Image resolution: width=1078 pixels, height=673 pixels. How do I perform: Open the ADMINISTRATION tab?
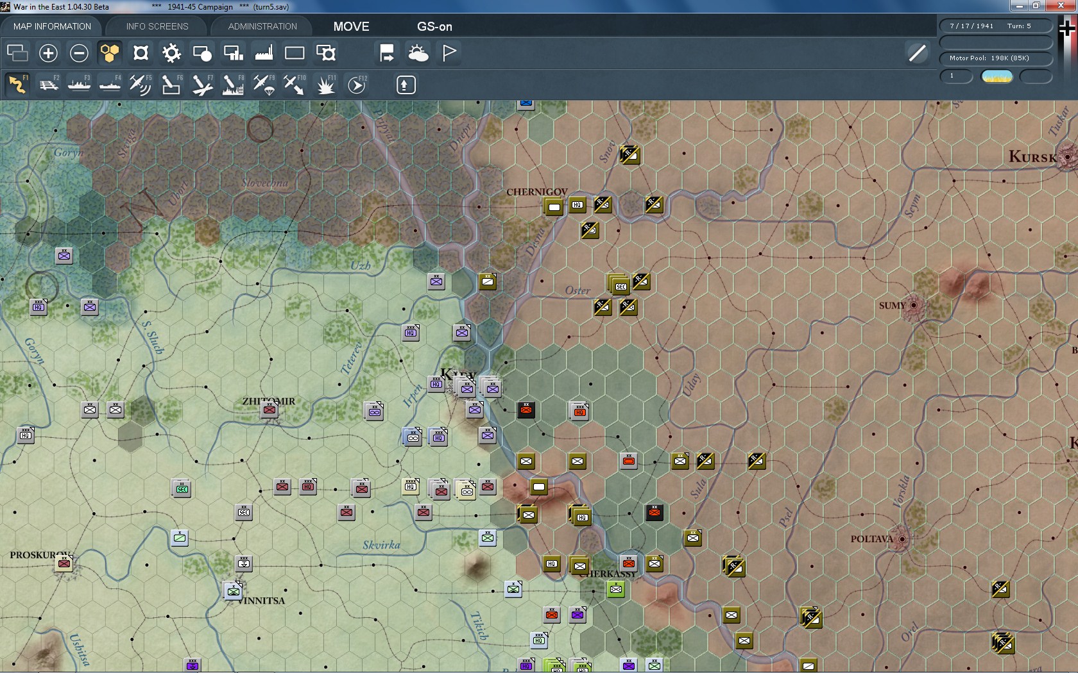tap(262, 26)
